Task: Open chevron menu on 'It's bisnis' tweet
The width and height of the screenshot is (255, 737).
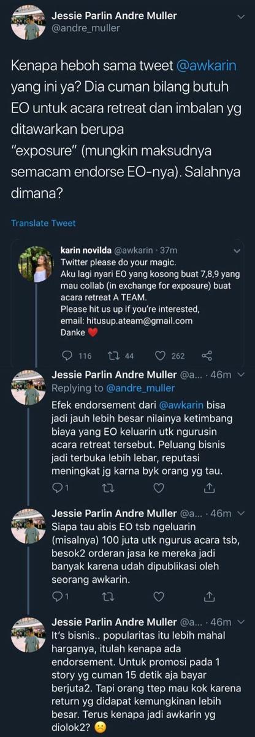Action: [x=241, y=622]
